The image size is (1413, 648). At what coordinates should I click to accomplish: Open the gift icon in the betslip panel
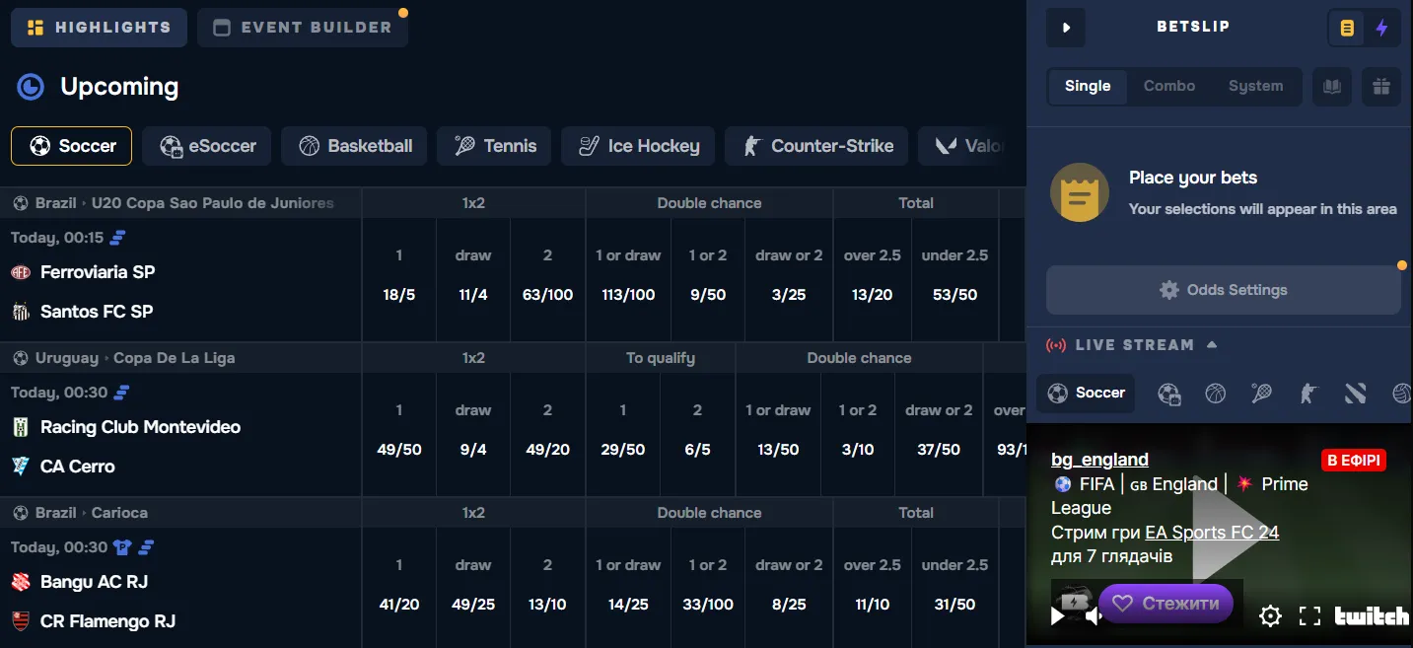pos(1380,87)
